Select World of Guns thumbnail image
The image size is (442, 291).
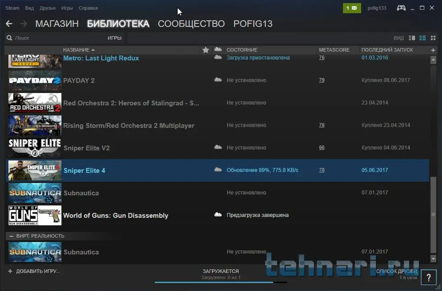[x=34, y=215]
